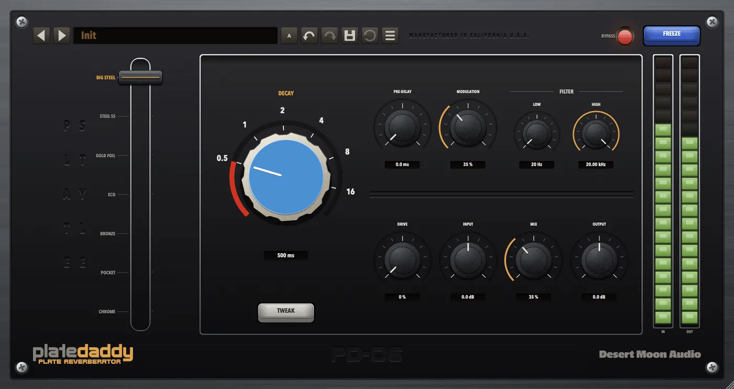Click the Mix 35 % value box
Viewport: 734px width, 389px height.
pos(533,297)
